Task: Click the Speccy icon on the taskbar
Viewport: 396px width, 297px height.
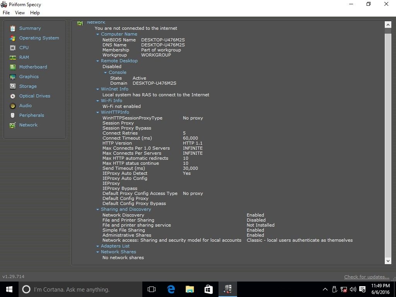Action: tap(227, 289)
